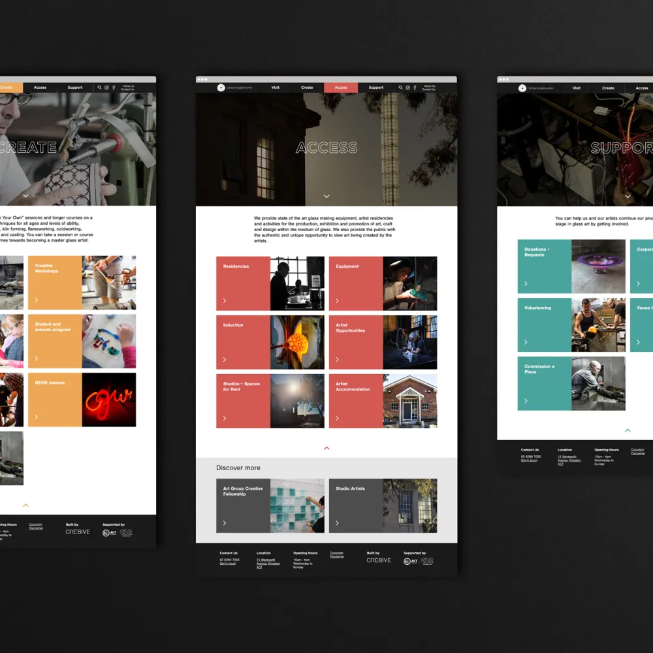Click the red back-to-top chevron on the Access page
Viewport: 653px width, 653px height.
[326, 448]
